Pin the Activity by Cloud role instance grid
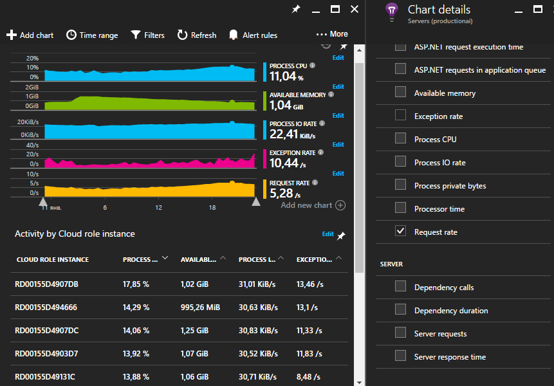Viewport: 554px width, 386px height. pyautogui.click(x=341, y=236)
